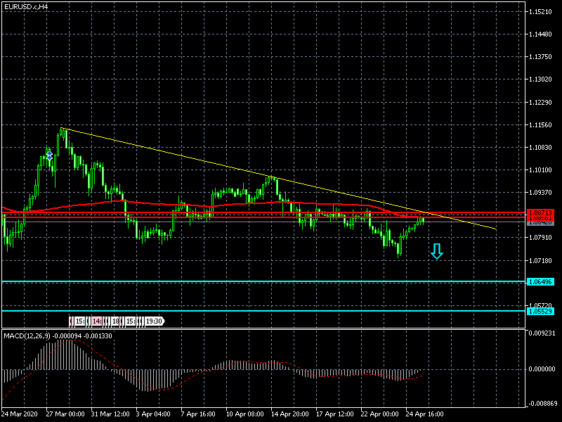Click the 19:30 news event tag
The height and width of the screenshot is (422, 562).
[154, 321]
